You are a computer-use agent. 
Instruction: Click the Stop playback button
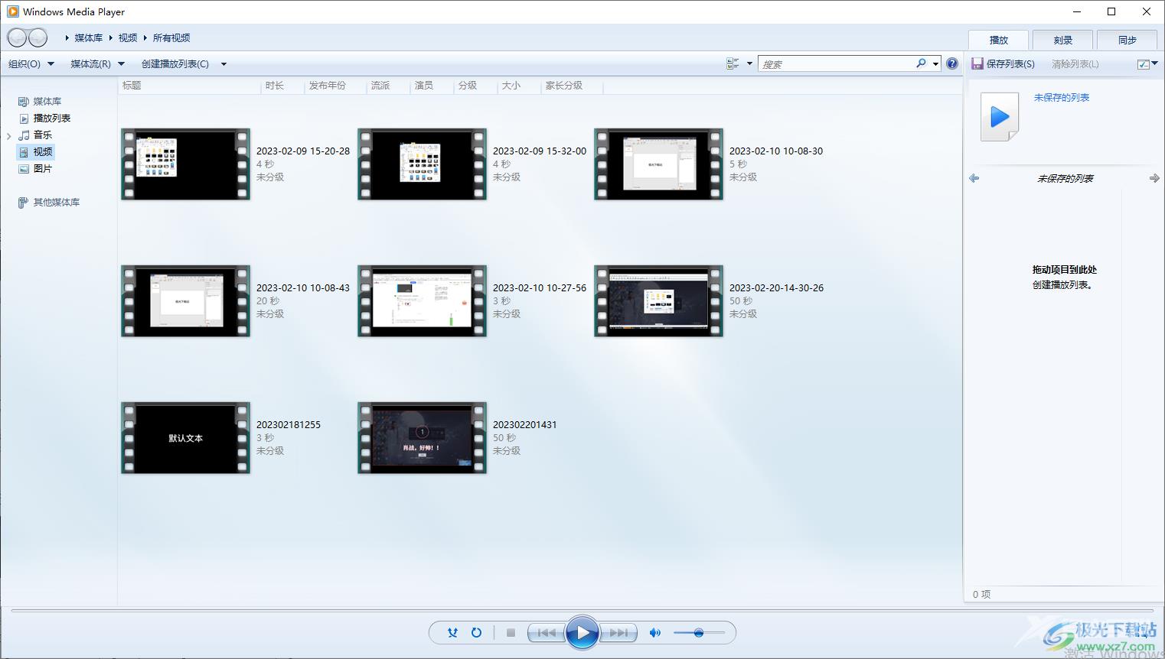click(511, 632)
